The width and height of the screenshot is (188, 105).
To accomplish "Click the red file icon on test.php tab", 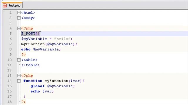I will click(5, 6).
